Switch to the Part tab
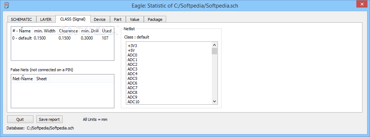Screen dimensions: 370x137 pyautogui.click(x=118, y=19)
